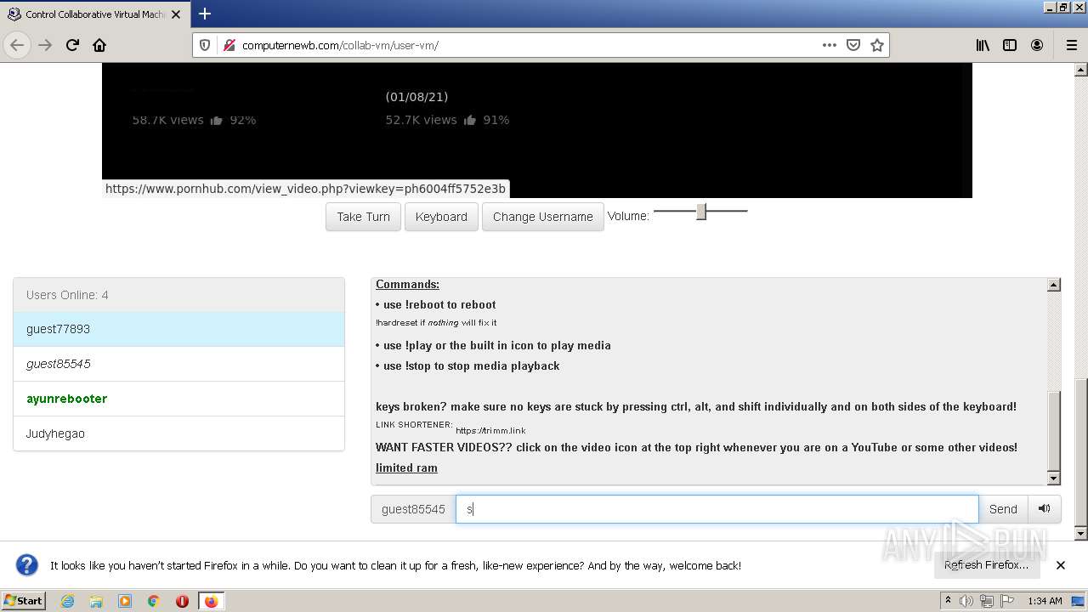The image size is (1088, 612).
Task: Open the on-screen Keyboard button
Action: pos(441,217)
